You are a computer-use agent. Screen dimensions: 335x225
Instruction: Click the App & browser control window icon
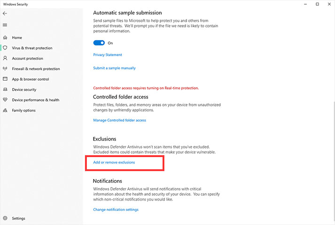(5, 79)
